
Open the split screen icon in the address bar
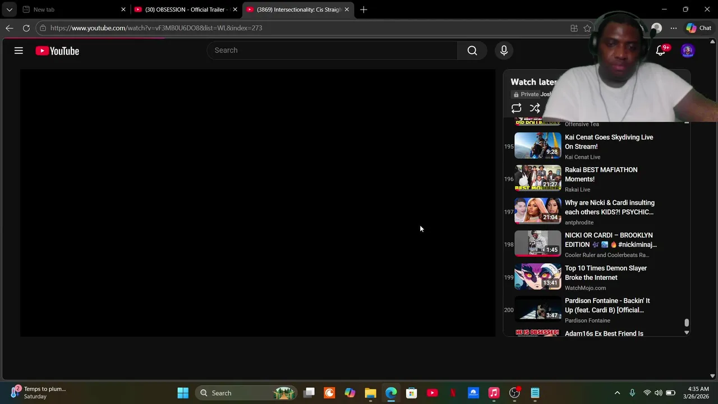574,27
